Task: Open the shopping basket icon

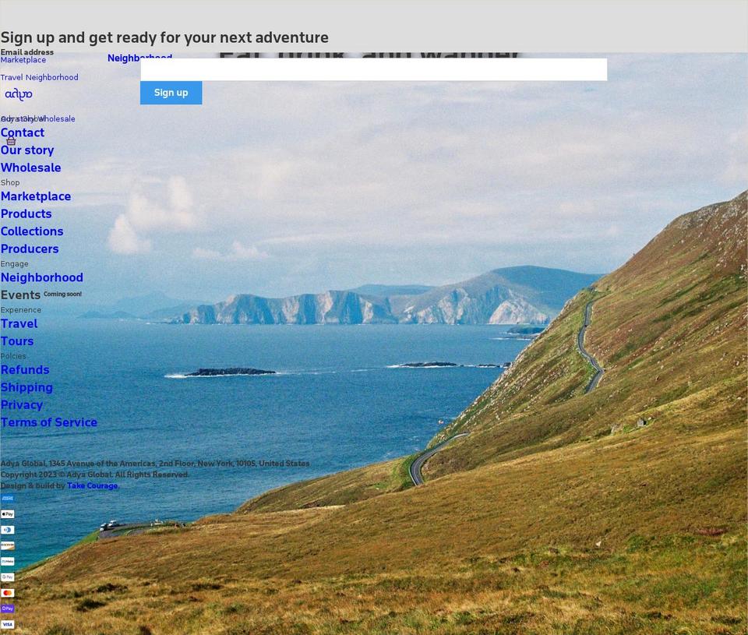Action: pos(11,141)
